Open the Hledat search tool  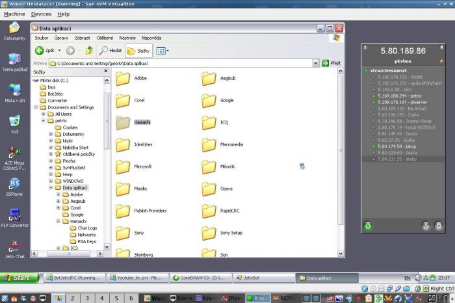pyautogui.click(x=110, y=51)
